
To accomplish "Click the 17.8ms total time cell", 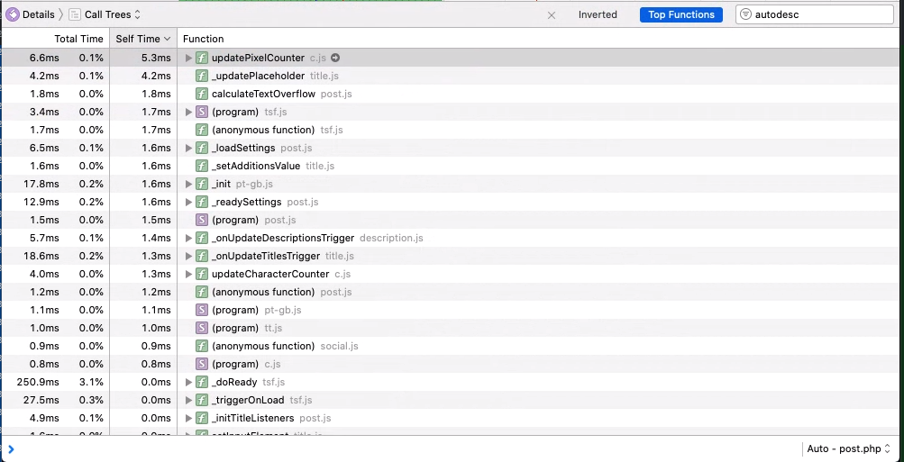I will coord(41,184).
